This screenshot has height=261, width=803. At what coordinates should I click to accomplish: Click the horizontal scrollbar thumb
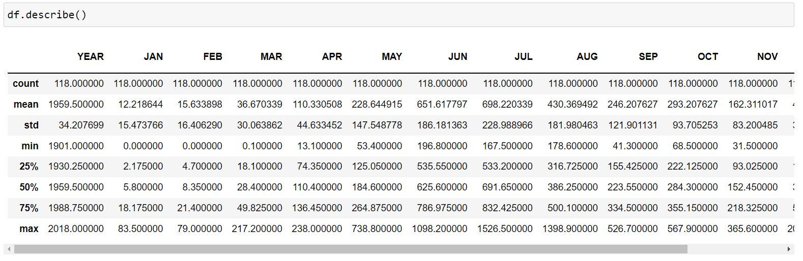(350, 249)
